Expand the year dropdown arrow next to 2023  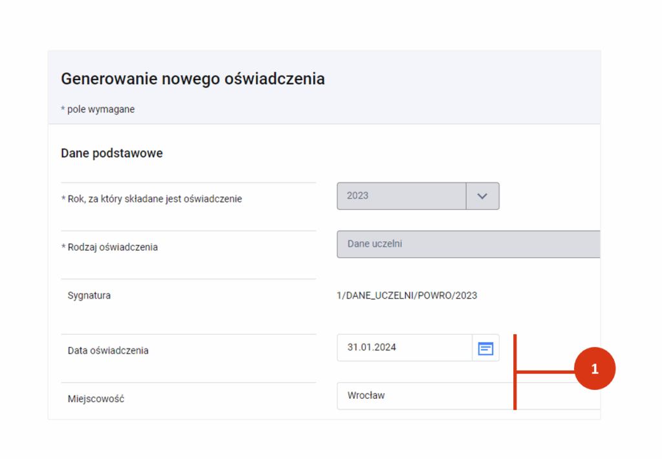point(482,196)
